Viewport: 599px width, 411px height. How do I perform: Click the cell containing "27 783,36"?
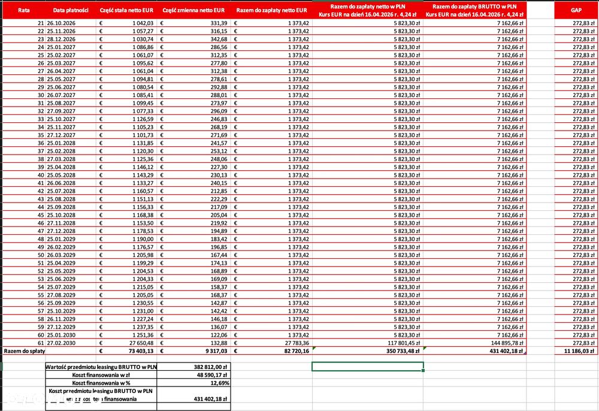coord(271,343)
